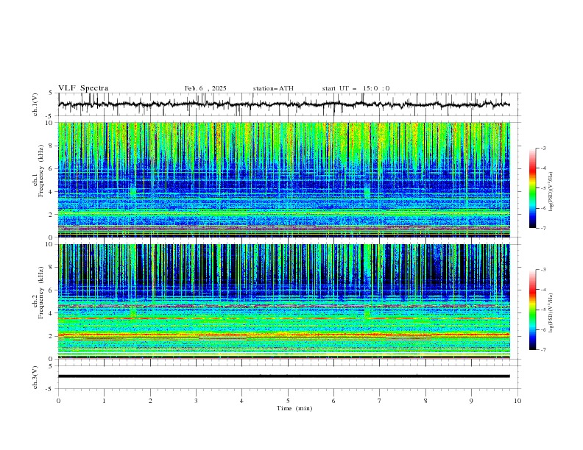Click inside the ch.2 spectrogram panel
The image size is (583, 450).
click(x=283, y=301)
